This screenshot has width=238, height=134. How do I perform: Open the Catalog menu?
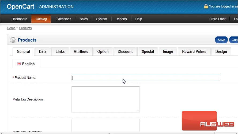(41, 19)
